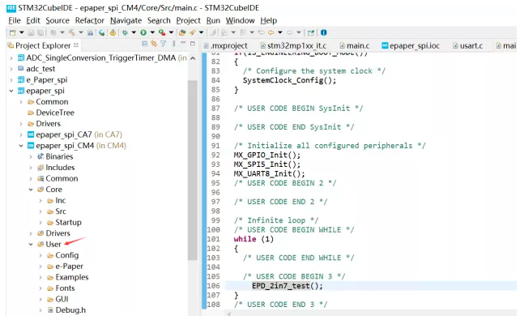Click the External Tools run icon
This screenshot has height=320, width=520.
click(x=162, y=32)
